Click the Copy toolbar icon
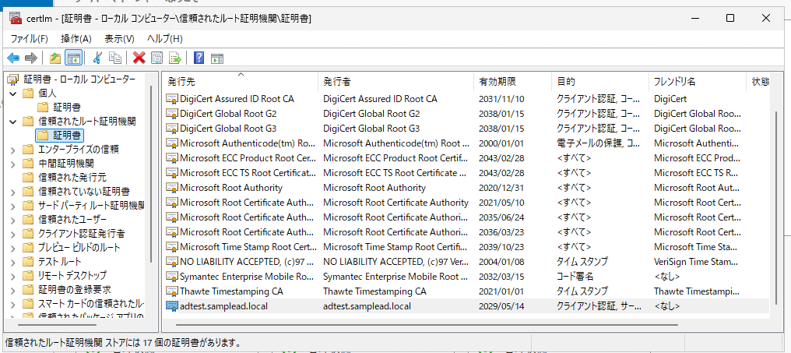This screenshot has width=791, height=353. [115, 58]
